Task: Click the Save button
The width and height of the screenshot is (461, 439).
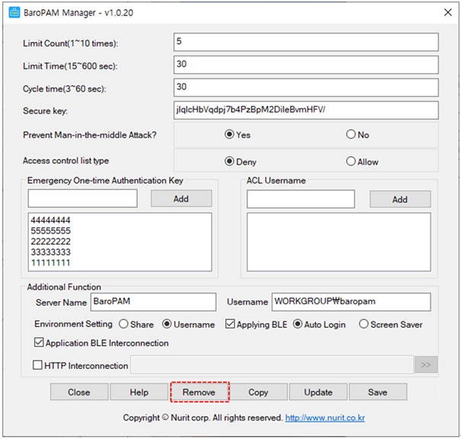Action: pyautogui.click(x=378, y=392)
